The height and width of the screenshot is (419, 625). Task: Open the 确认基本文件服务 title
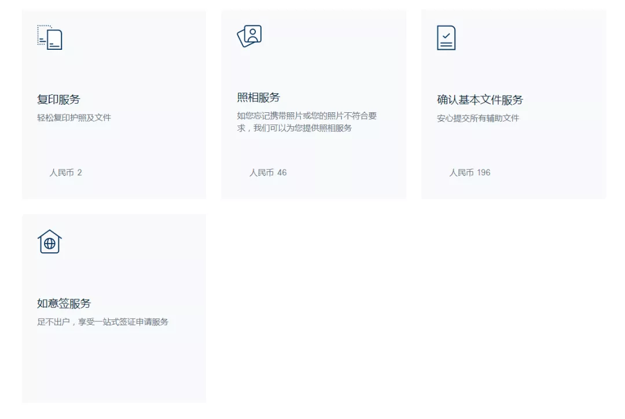click(480, 100)
